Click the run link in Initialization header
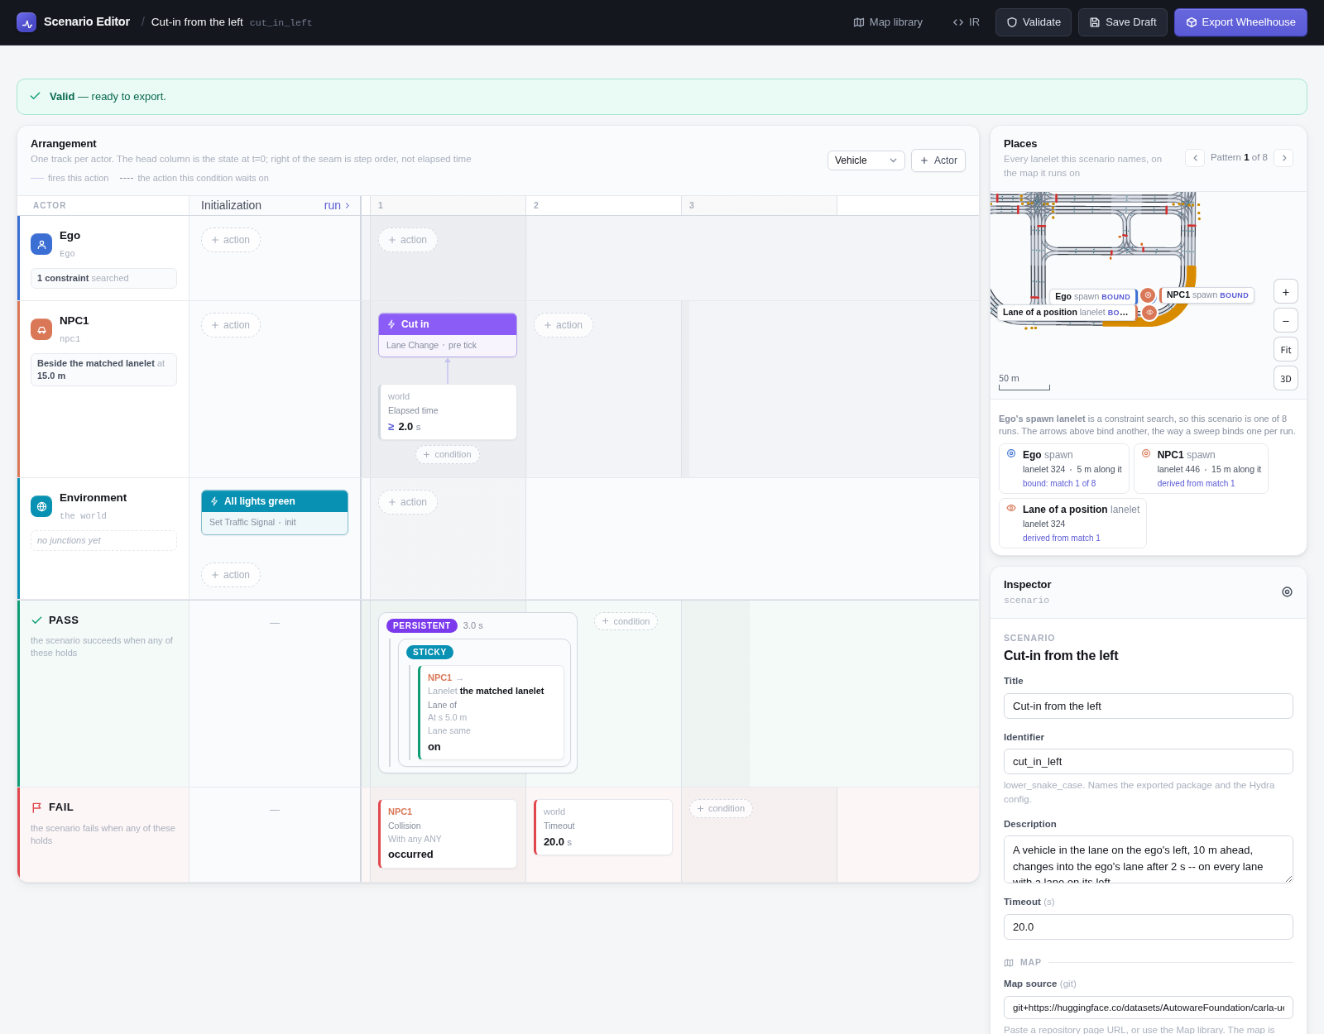This screenshot has height=1034, width=1324. [337, 205]
